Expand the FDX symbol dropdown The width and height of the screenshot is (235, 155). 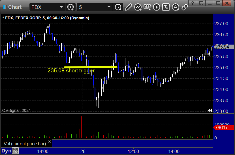[61, 7]
